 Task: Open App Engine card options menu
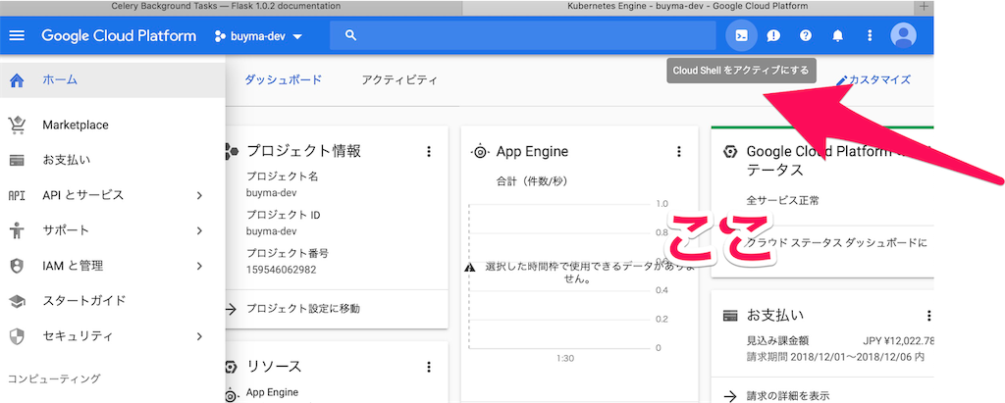pos(679,152)
